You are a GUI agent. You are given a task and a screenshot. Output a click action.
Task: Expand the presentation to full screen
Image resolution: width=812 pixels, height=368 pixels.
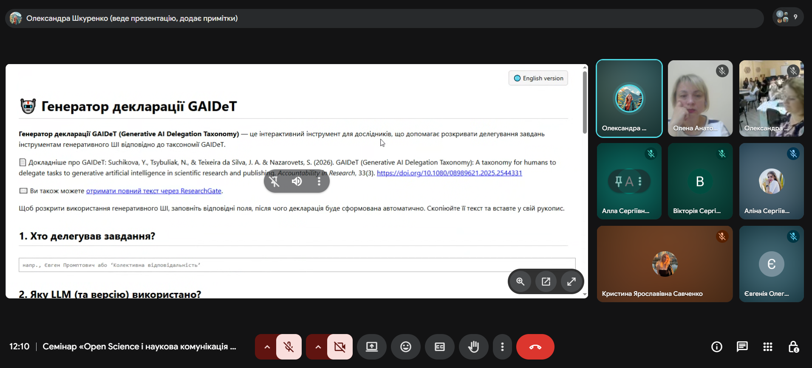point(572,281)
